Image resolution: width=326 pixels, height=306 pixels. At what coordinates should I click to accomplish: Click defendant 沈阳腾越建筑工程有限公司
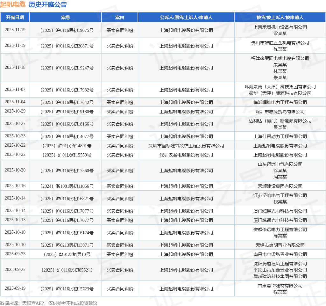pos(280,264)
